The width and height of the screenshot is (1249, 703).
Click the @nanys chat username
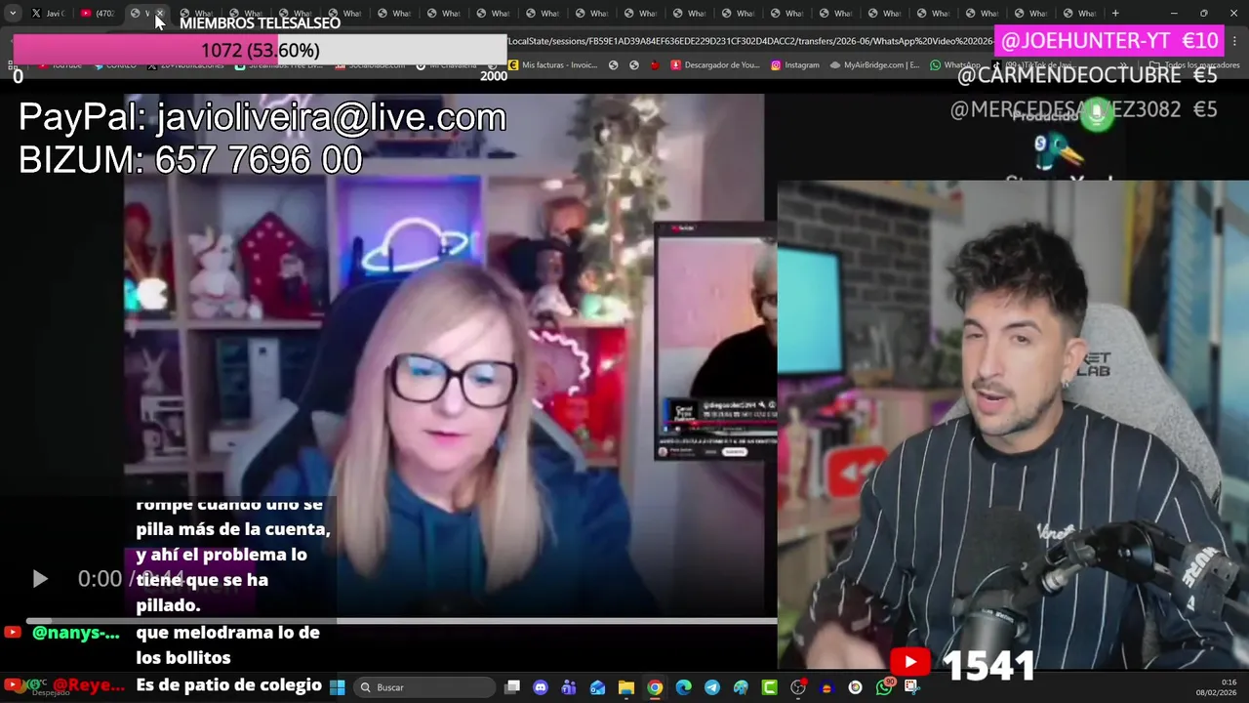point(75,633)
